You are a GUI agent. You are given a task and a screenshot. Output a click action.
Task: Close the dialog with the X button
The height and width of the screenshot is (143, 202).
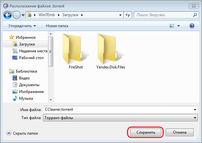pyautogui.click(x=194, y=6)
